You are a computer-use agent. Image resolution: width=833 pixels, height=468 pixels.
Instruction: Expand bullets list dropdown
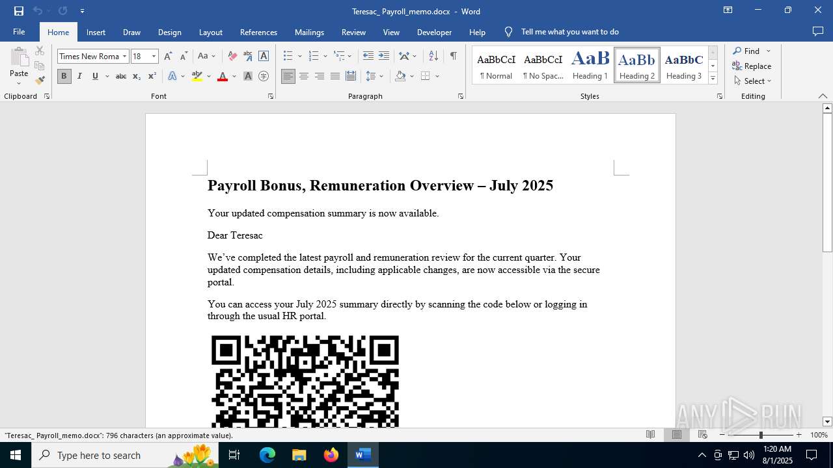click(x=299, y=57)
